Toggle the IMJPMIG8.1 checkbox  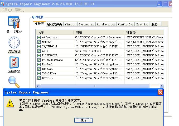[39, 46]
